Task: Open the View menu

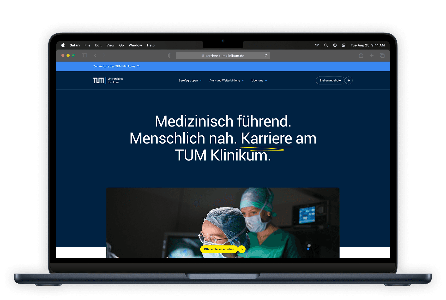Action: [x=110, y=45]
